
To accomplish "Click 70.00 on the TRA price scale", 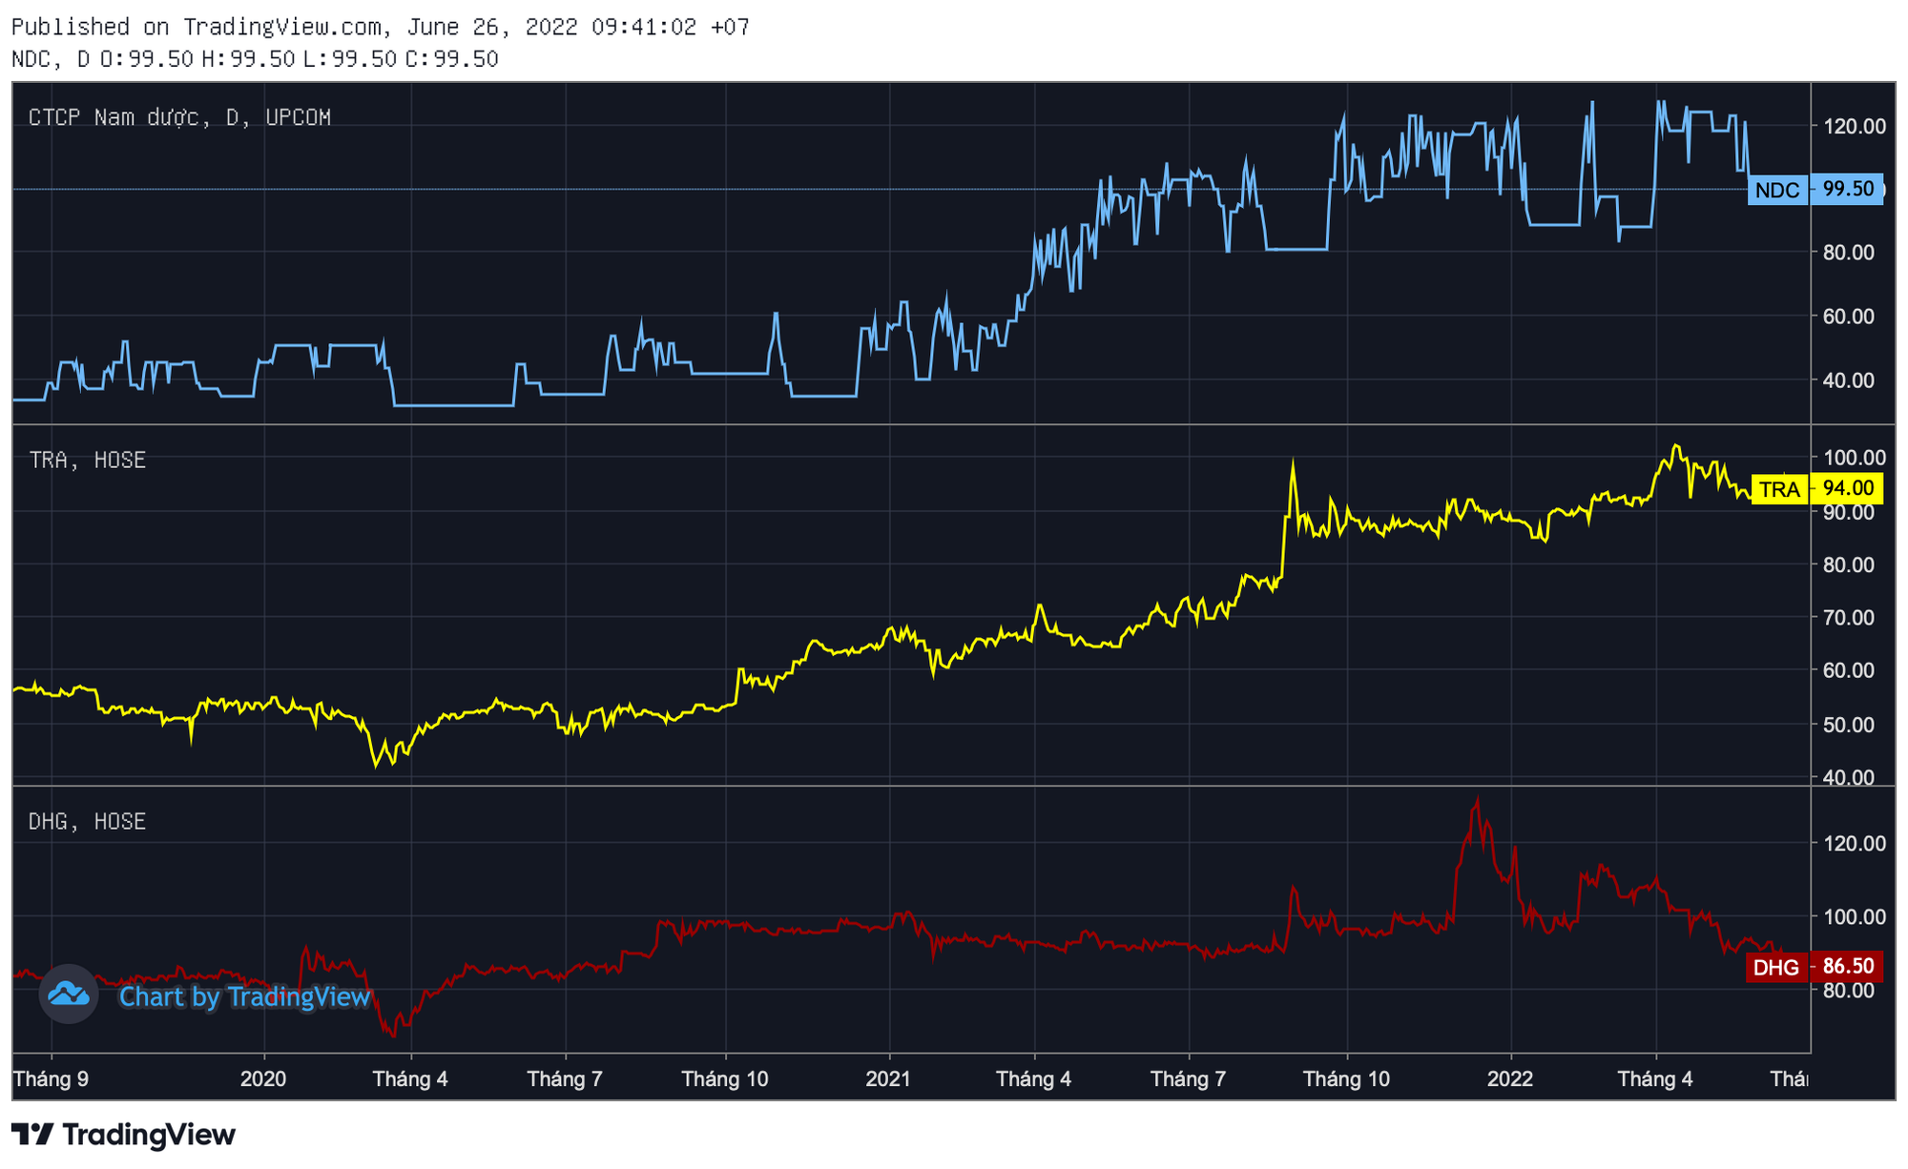I will click(1849, 618).
